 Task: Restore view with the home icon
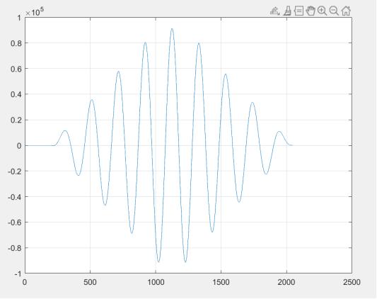pos(346,11)
